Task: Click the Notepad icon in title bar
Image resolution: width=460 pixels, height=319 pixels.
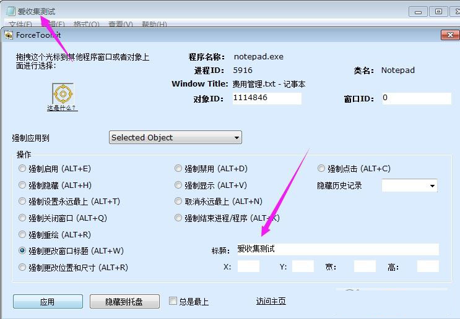Action: tap(10, 11)
